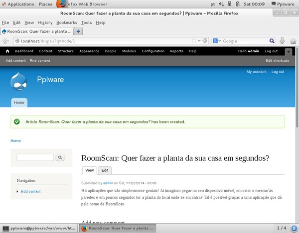This screenshot has width=299, height=233.
Task: Open the Places menu
Action: 45,4
